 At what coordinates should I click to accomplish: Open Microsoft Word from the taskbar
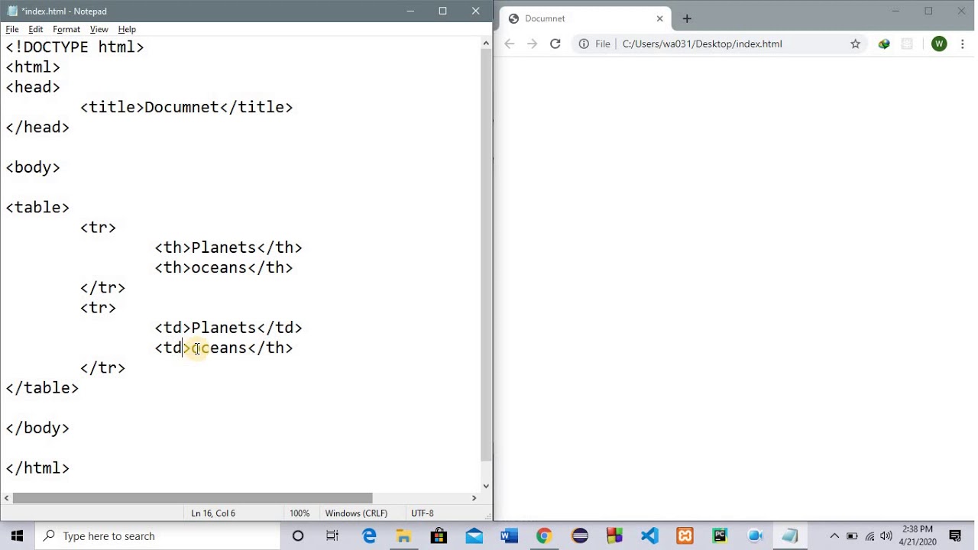tap(509, 536)
